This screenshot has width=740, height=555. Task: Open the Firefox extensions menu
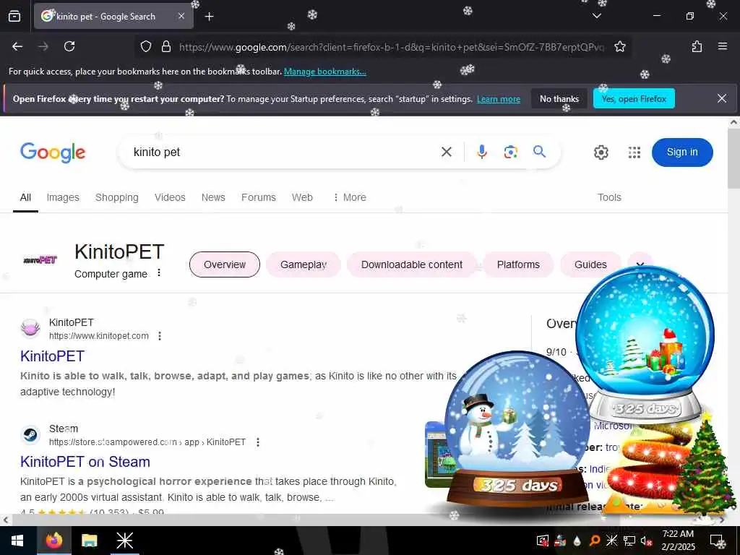pos(697,46)
